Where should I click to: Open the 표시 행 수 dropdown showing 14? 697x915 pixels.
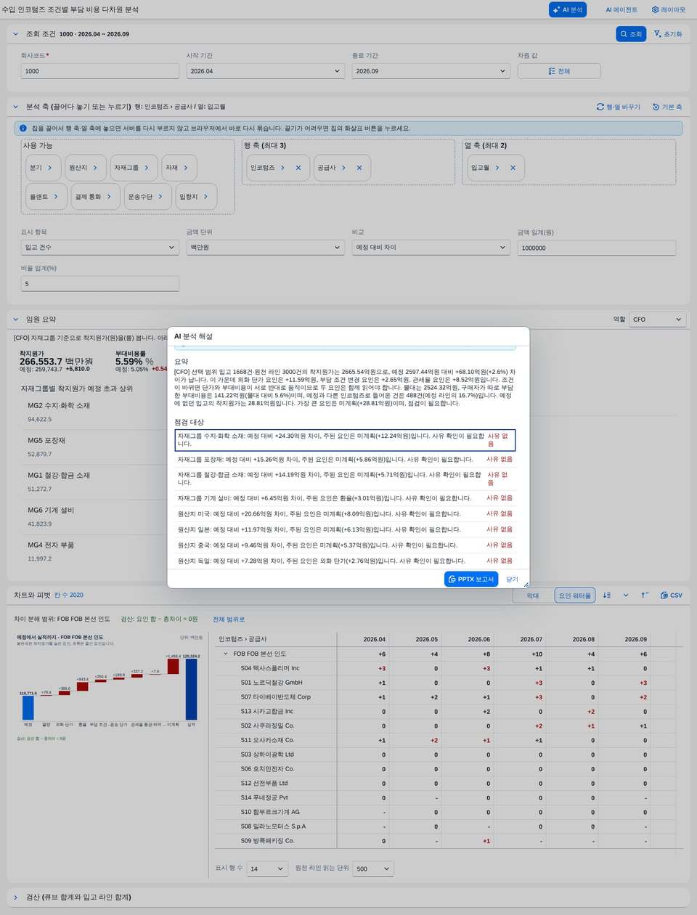[268, 869]
